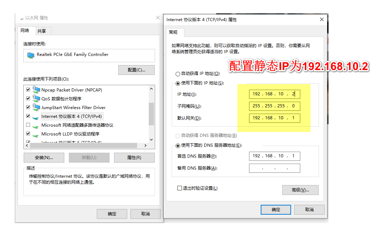Click the Npcap Packet Driver network icon
This screenshot has height=234, width=384.
tap(36, 89)
